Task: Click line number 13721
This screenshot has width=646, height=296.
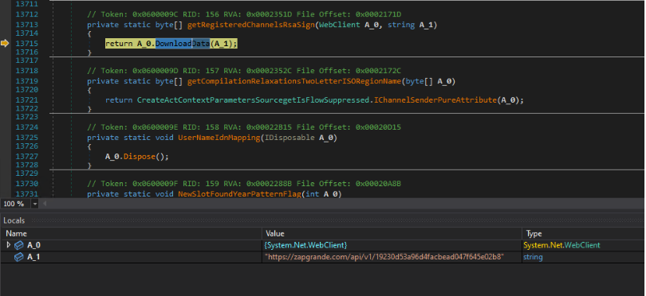Action: (x=27, y=100)
